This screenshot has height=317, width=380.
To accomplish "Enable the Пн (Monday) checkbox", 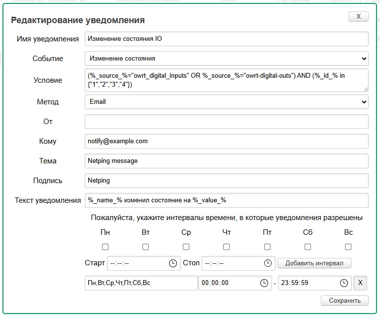I will 105,247.
